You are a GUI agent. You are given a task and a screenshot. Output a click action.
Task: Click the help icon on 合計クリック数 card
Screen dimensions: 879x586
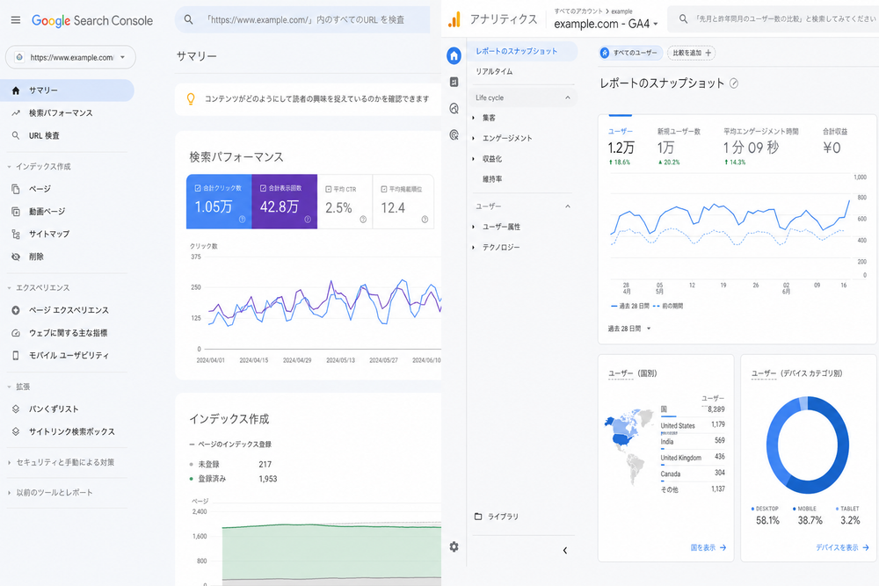(x=243, y=219)
